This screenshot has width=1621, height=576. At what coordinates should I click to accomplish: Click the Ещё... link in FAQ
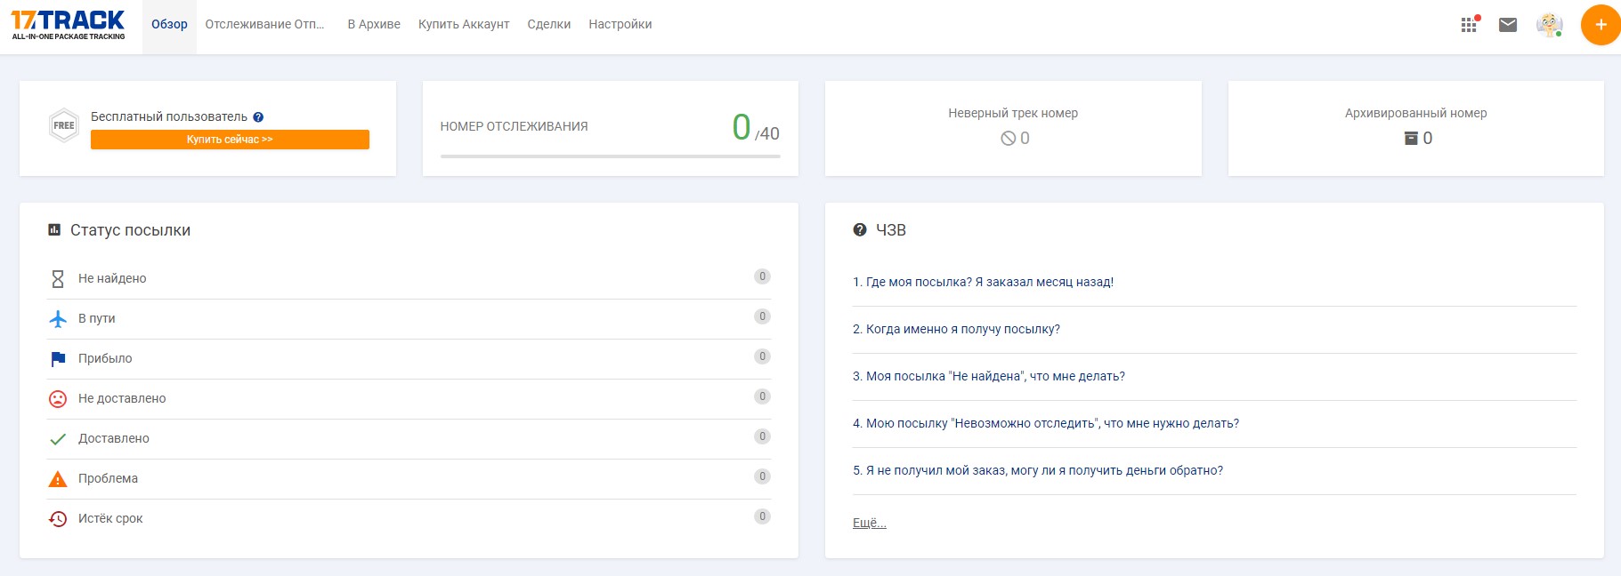click(x=869, y=523)
